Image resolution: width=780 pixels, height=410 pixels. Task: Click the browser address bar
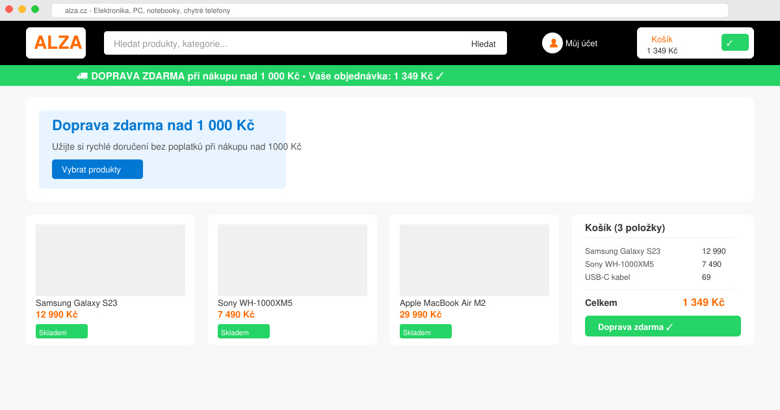[390, 10]
